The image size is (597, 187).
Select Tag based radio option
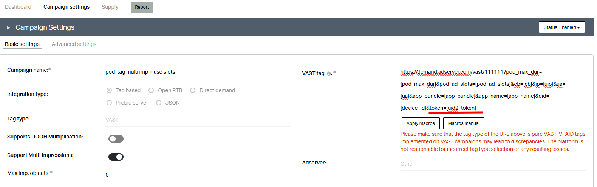pos(109,90)
